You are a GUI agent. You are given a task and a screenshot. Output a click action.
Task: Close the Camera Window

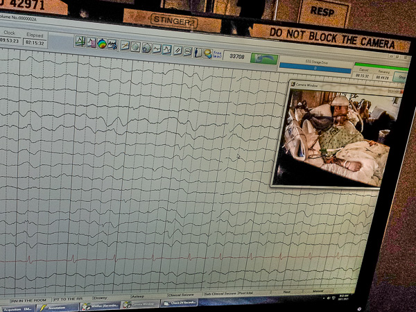[401, 92]
